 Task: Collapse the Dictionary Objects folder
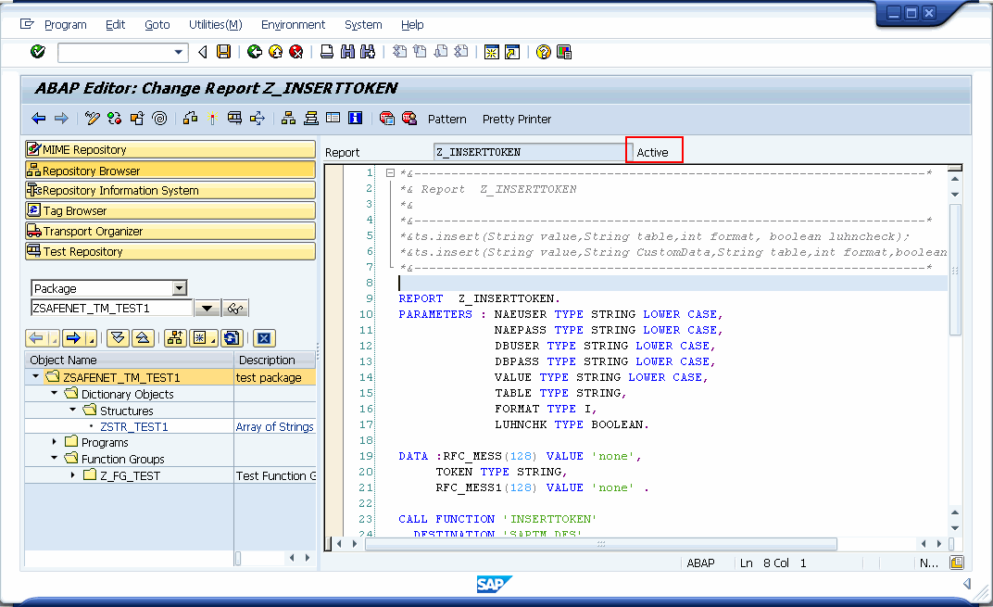(55, 394)
